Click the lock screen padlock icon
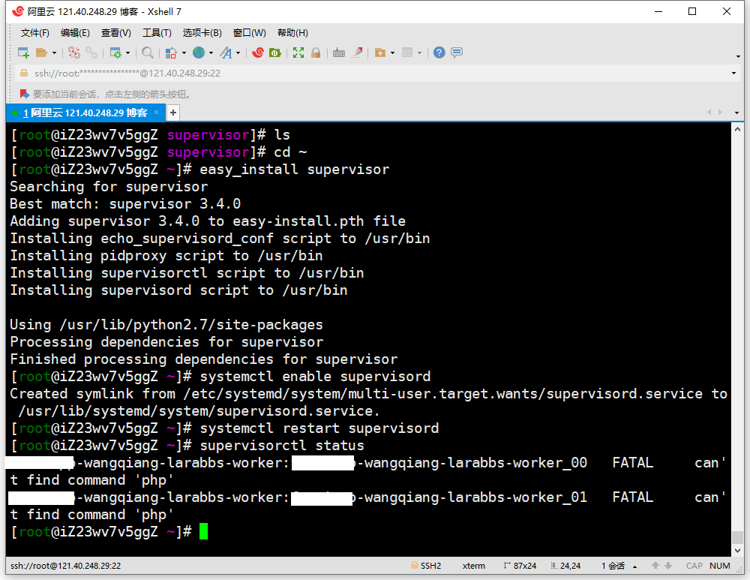 [x=316, y=53]
